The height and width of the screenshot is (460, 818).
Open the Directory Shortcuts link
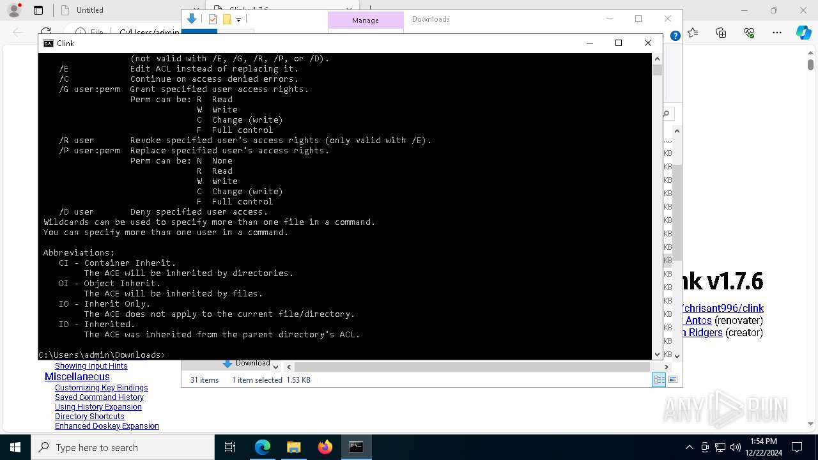coord(89,417)
